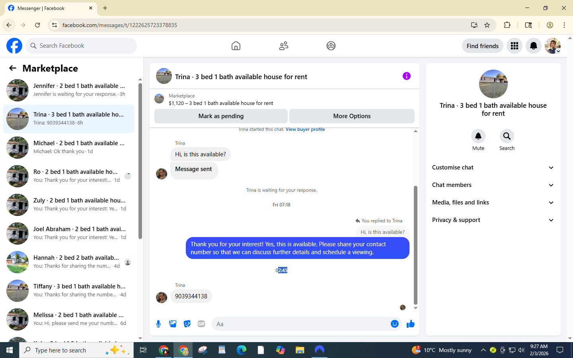The image size is (573, 358).
Task: Open Zuly's conversation in the list
Action: coord(68,205)
